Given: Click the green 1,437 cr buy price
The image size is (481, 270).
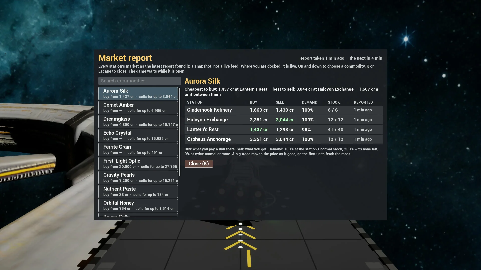Looking at the screenshot, I should (x=259, y=130).
